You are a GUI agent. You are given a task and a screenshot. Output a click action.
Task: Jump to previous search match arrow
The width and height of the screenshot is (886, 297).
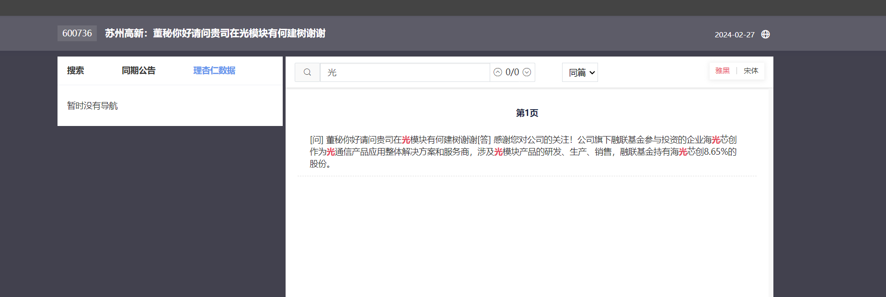(498, 72)
